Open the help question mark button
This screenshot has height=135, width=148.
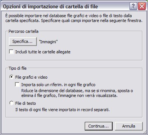tap(133, 6)
